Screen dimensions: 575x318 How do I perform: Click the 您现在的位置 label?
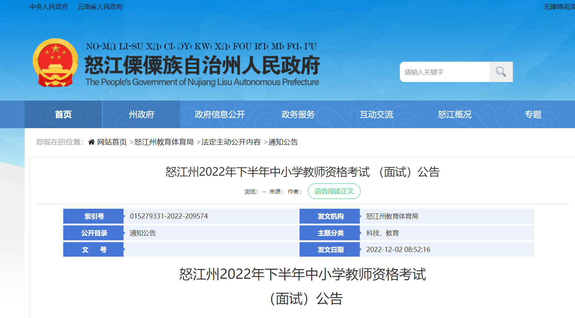[60, 142]
